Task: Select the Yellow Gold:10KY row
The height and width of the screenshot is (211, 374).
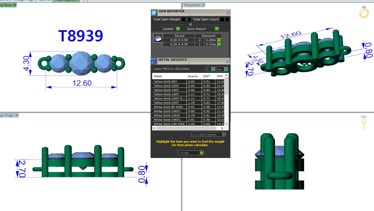Action: (x=188, y=86)
